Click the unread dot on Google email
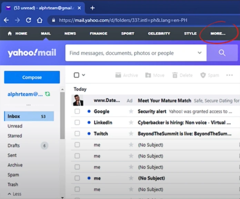 (89, 111)
